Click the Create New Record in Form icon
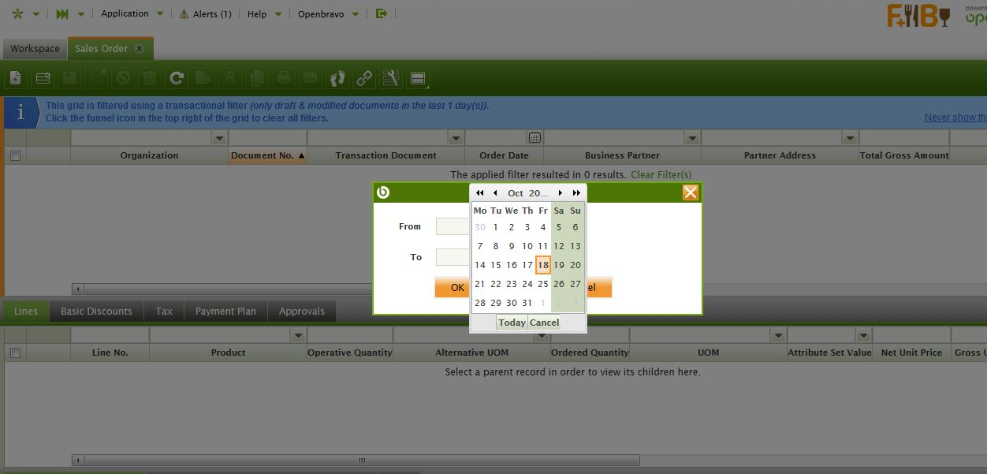Image resolution: width=987 pixels, height=474 pixels. (x=15, y=78)
